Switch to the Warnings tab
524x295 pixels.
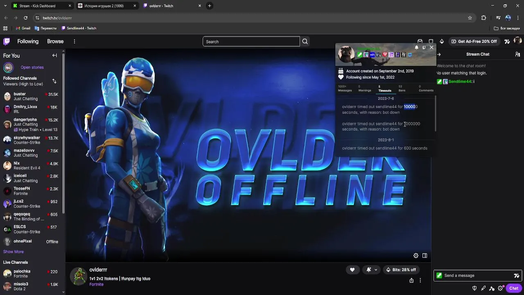pos(364,88)
